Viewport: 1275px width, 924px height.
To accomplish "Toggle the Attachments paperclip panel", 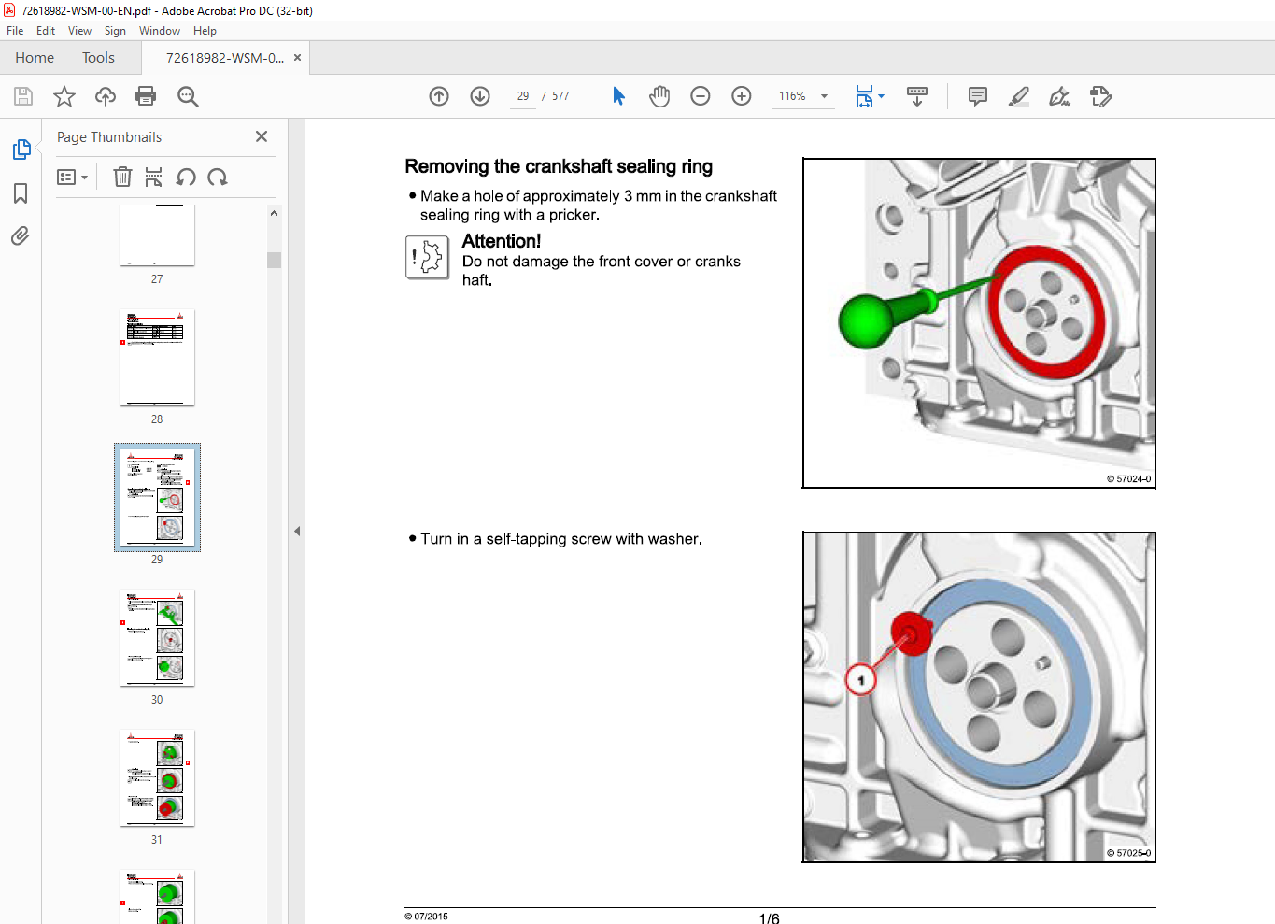I will [x=21, y=235].
